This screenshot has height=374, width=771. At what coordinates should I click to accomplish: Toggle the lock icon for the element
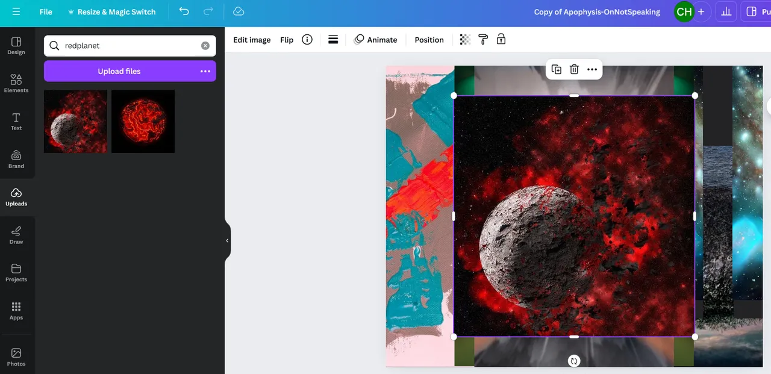click(x=501, y=40)
